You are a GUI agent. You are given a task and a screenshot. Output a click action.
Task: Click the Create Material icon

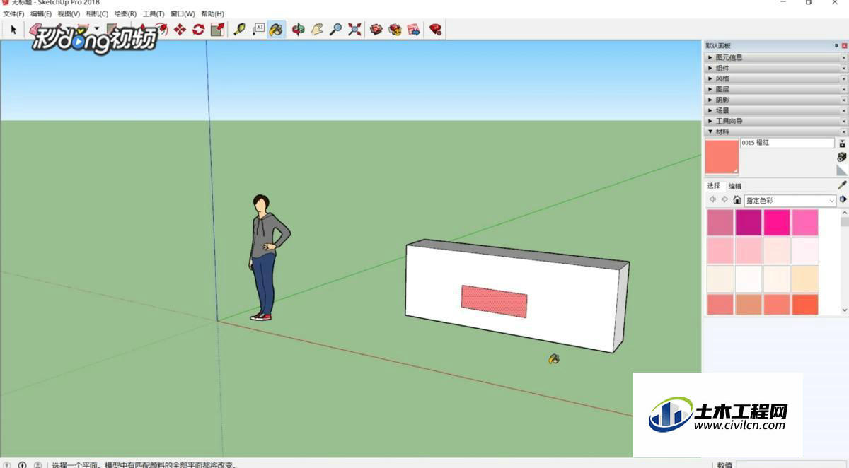842,157
